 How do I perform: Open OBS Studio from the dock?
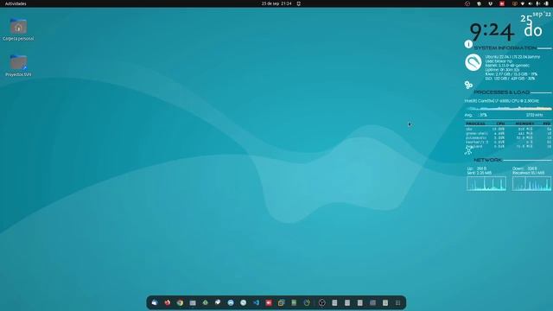click(321, 302)
